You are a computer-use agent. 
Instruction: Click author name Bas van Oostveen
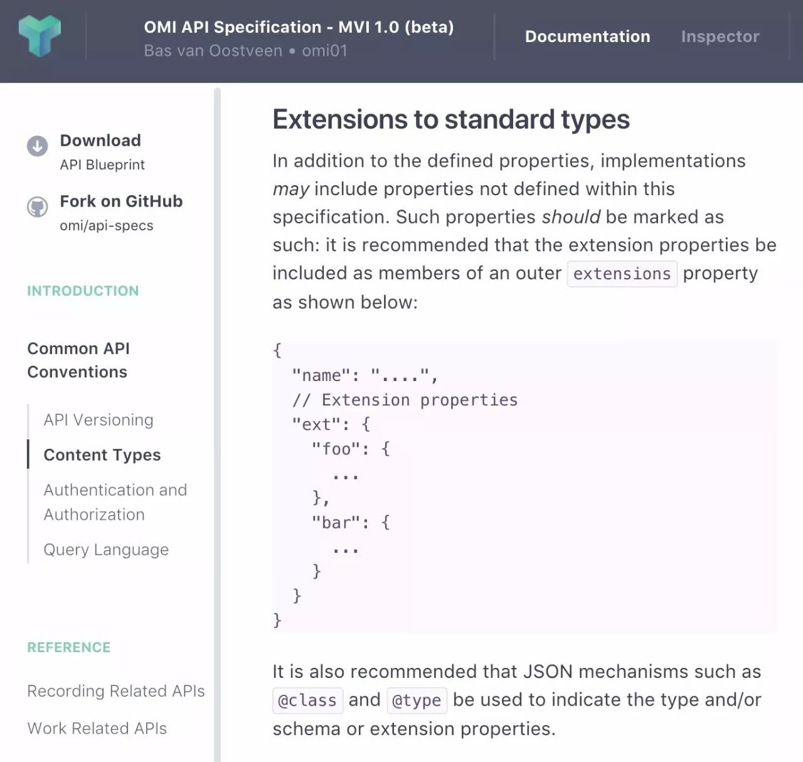click(x=213, y=51)
